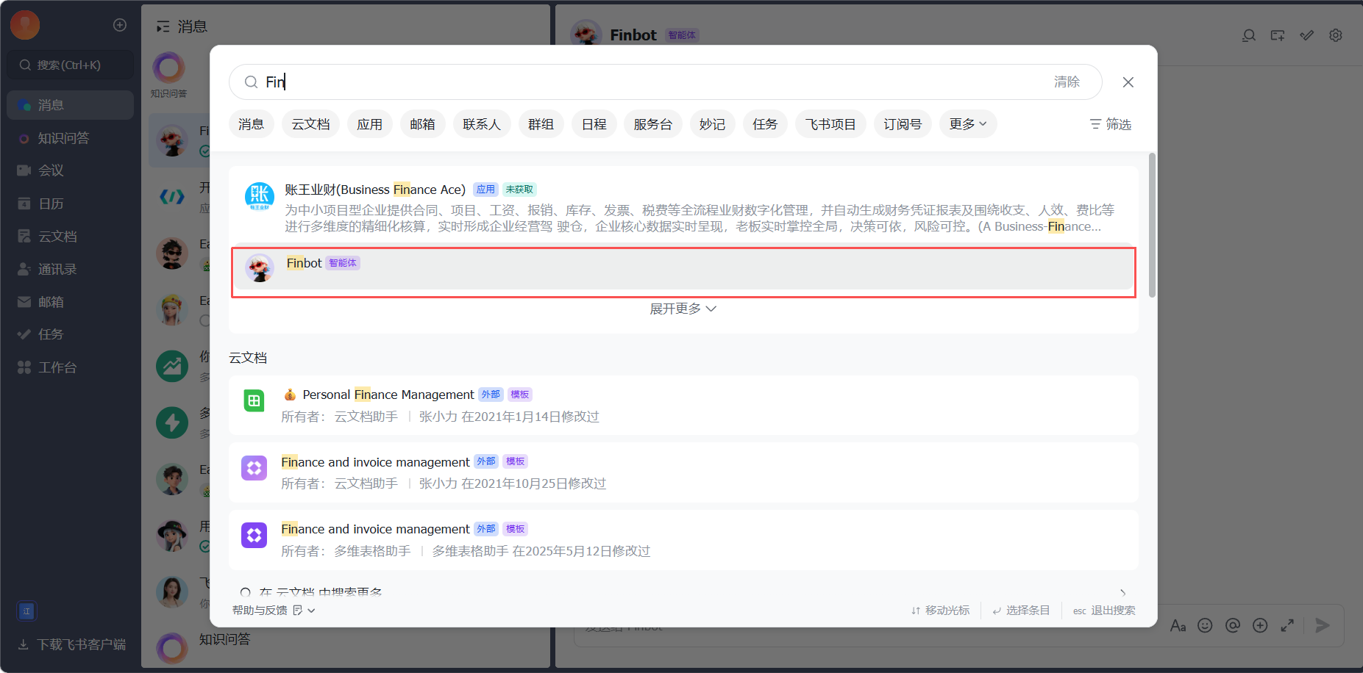Click the send message arrow icon
The image size is (1363, 673).
pyautogui.click(x=1323, y=625)
